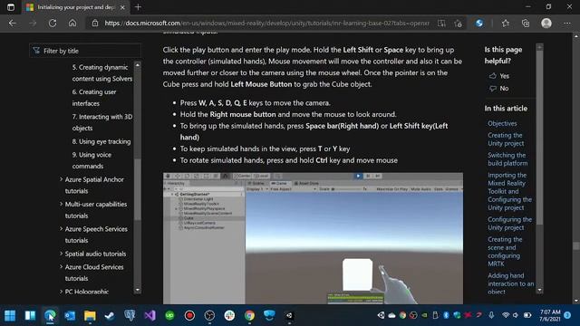Image resolution: width=580 pixels, height=326 pixels.
Task: Jump to 'Switching the build platform'
Action: [507, 159]
